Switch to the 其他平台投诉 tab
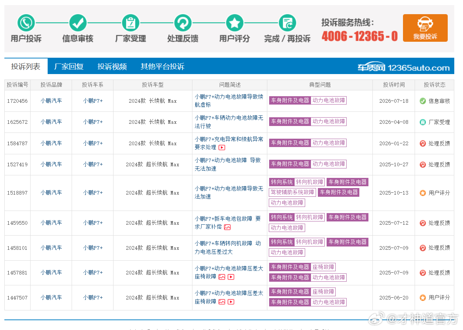 coord(163,66)
